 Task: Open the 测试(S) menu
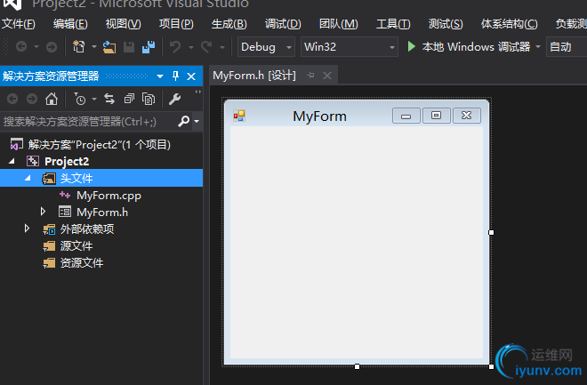[446, 24]
